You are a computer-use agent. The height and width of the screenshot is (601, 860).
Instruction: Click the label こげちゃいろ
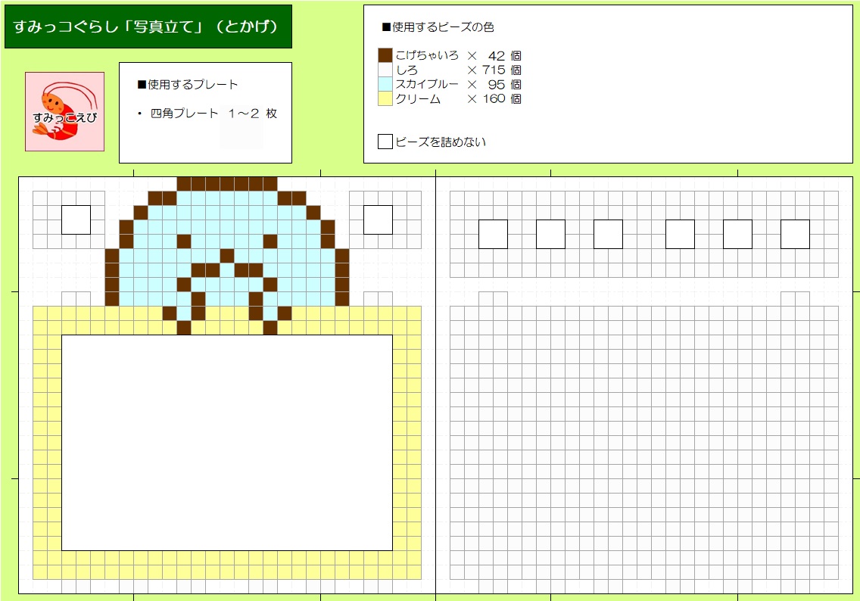[x=427, y=55]
